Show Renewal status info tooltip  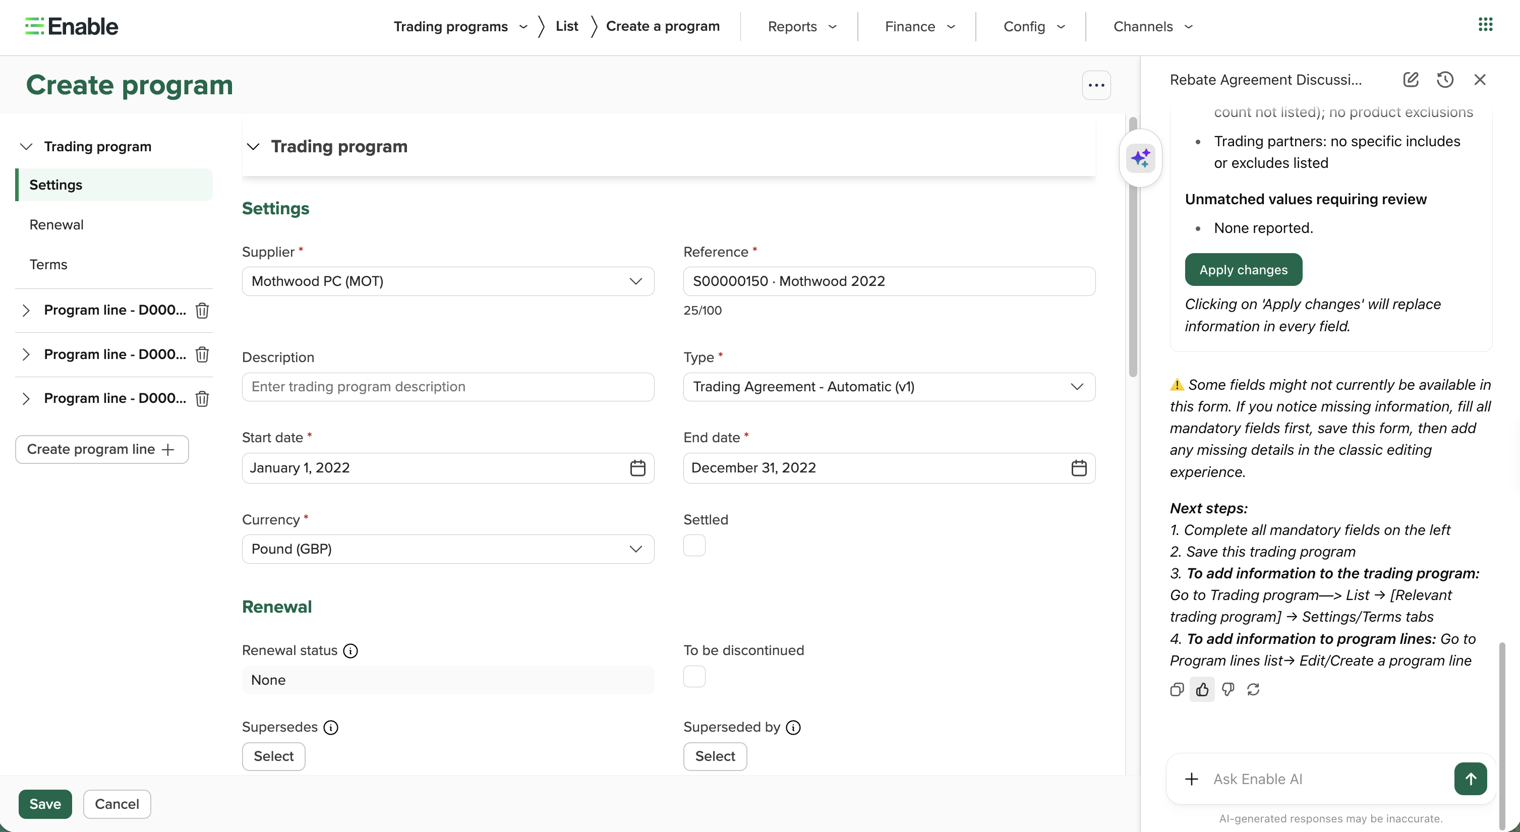click(350, 651)
